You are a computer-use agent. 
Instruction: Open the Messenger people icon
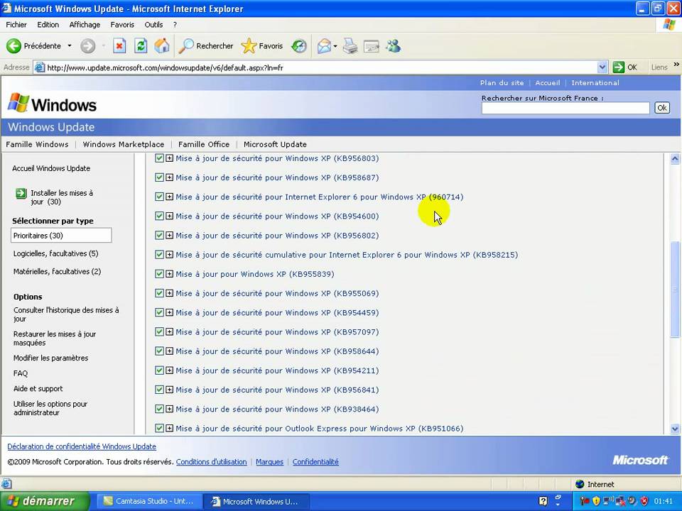click(x=393, y=45)
